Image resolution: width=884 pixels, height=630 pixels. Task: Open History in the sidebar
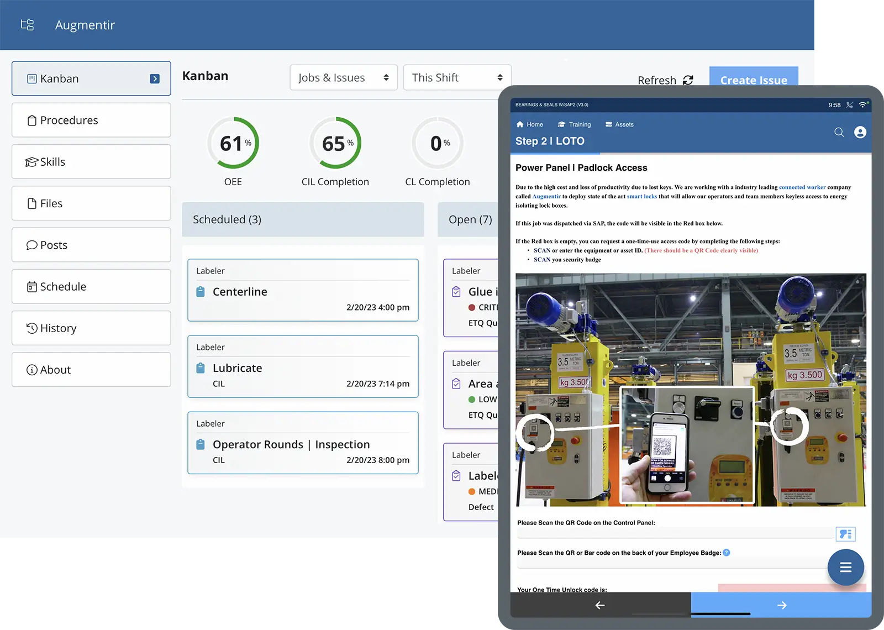coord(91,328)
